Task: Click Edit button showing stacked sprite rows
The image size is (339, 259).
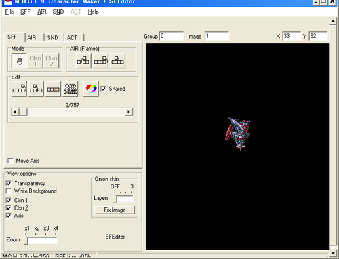Action: [71, 89]
